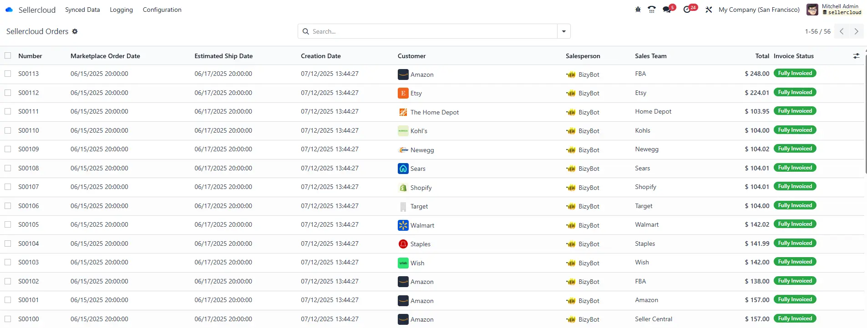This screenshot has width=867, height=328.
Task: Tick the checkbox for order S00104
Action: pyautogui.click(x=8, y=244)
